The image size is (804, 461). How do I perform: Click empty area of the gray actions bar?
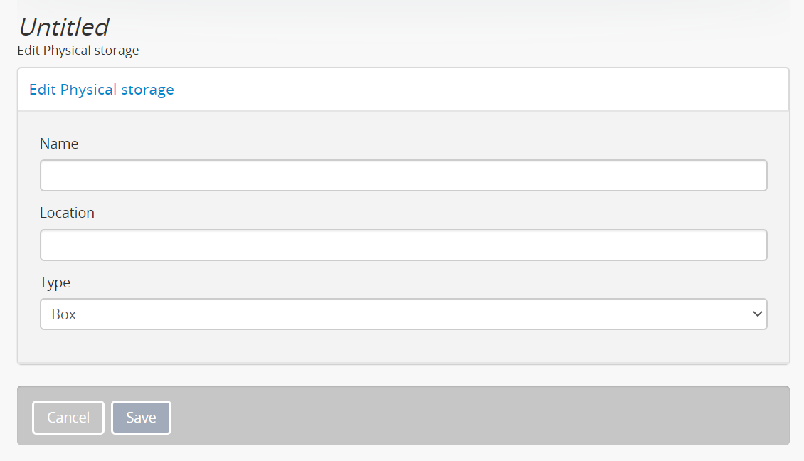(477, 416)
